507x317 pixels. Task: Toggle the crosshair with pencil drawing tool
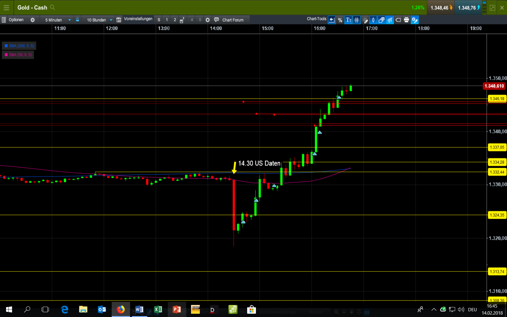pyautogui.click(x=365, y=20)
